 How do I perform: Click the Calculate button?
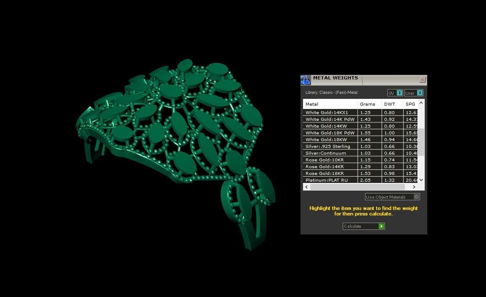pyautogui.click(x=363, y=226)
